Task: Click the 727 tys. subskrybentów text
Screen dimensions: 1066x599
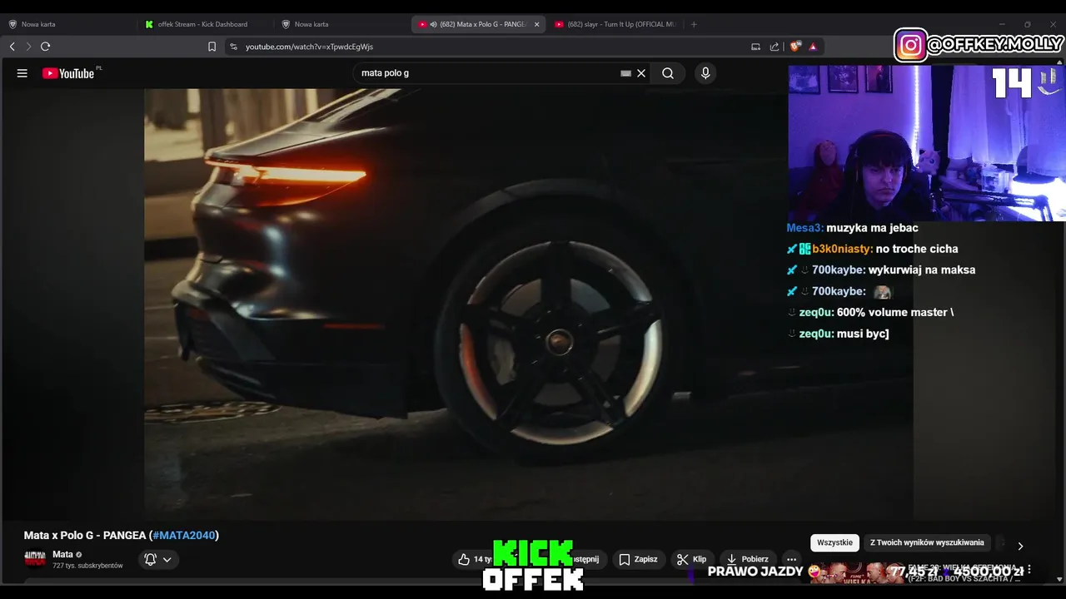Action: click(87, 566)
